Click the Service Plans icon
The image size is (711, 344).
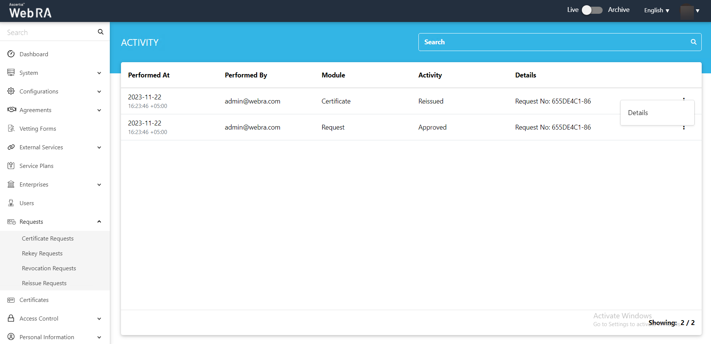(11, 166)
